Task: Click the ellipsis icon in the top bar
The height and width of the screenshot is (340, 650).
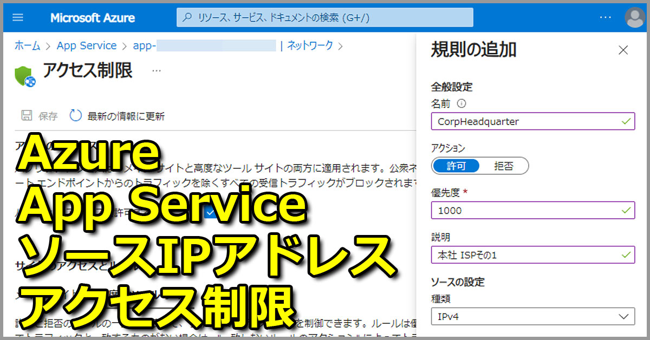Action: pyautogui.click(x=605, y=17)
